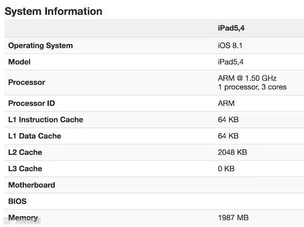Viewport: 304px width, 227px height.
Task: Click the L1 Data Cache label
Action: tap(34, 136)
